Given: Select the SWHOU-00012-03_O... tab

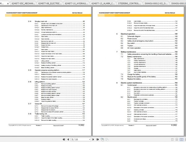Looking at the screenshot, I should 156,3.
